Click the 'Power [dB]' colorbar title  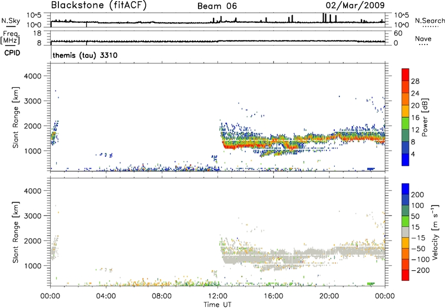(424, 117)
